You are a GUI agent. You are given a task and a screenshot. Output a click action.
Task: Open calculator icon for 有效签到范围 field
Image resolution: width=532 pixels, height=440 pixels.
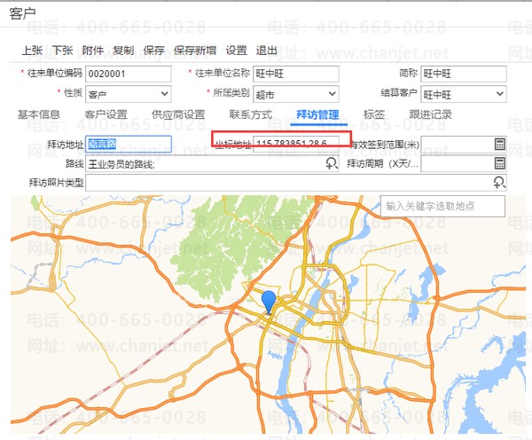point(500,145)
